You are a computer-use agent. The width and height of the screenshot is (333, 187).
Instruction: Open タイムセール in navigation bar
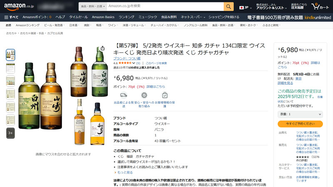[x=78, y=17]
